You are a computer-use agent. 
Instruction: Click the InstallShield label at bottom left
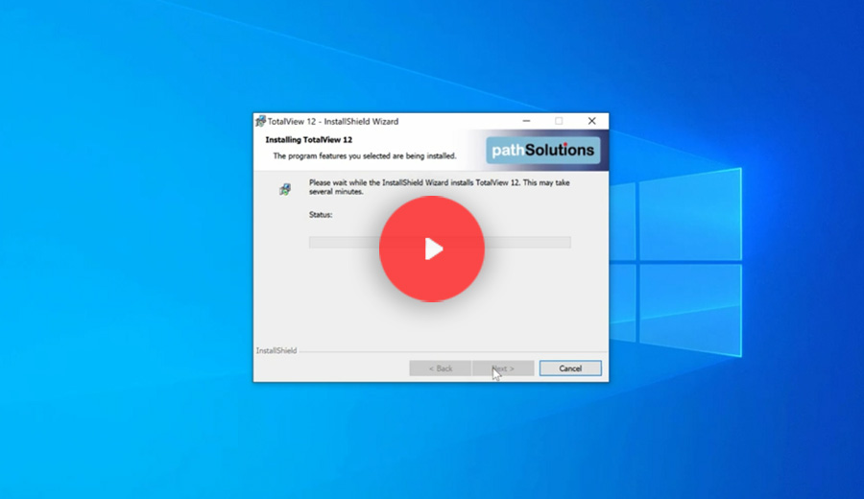pos(276,351)
